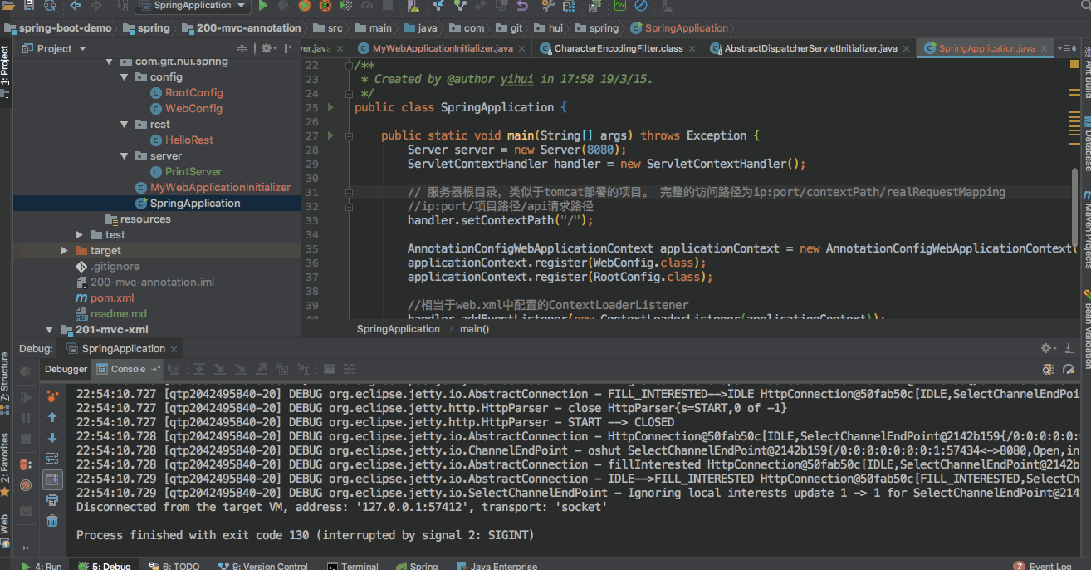1091x570 pixels.
Task: Click the Project panel settings gear
Action: [x=267, y=48]
